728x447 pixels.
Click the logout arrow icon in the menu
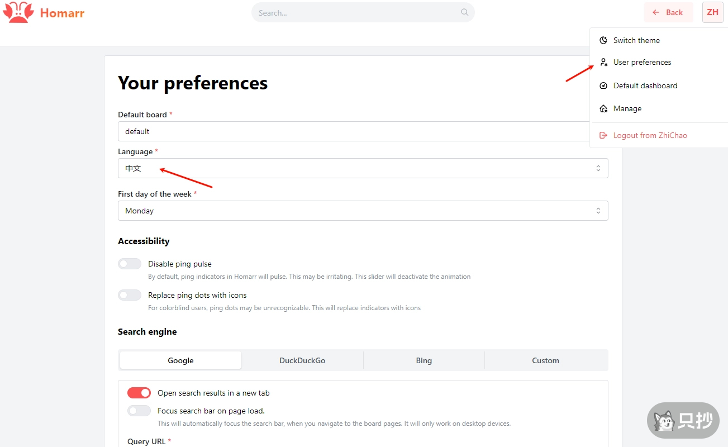603,135
